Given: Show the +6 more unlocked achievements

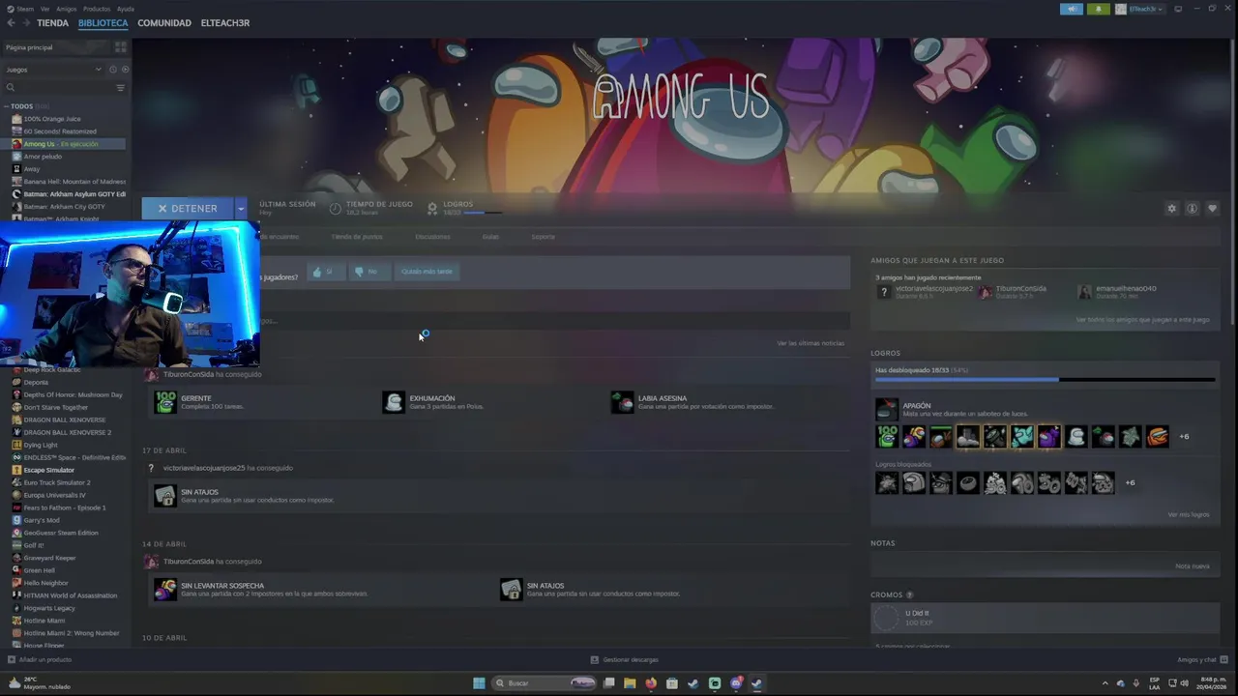Looking at the screenshot, I should point(1184,437).
